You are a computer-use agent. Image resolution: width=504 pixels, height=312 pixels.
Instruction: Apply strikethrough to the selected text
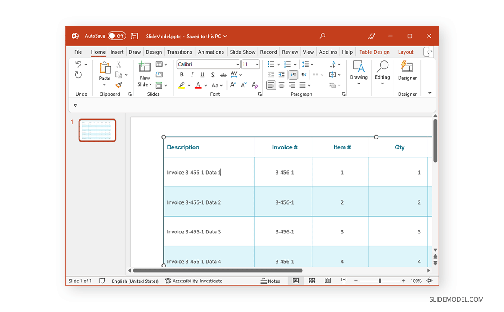pyautogui.click(x=223, y=74)
